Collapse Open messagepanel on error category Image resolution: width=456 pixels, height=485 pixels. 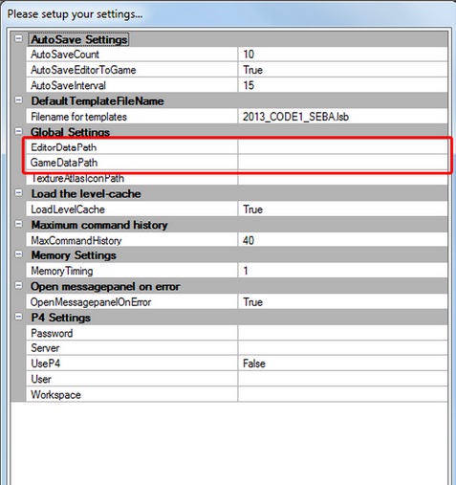[19, 286]
